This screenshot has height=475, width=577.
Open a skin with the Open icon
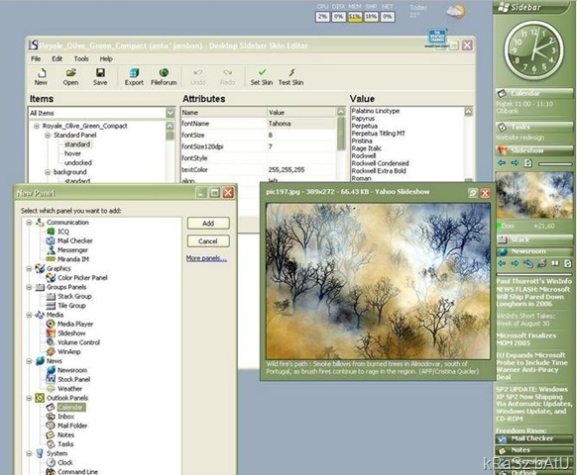pyautogui.click(x=70, y=77)
